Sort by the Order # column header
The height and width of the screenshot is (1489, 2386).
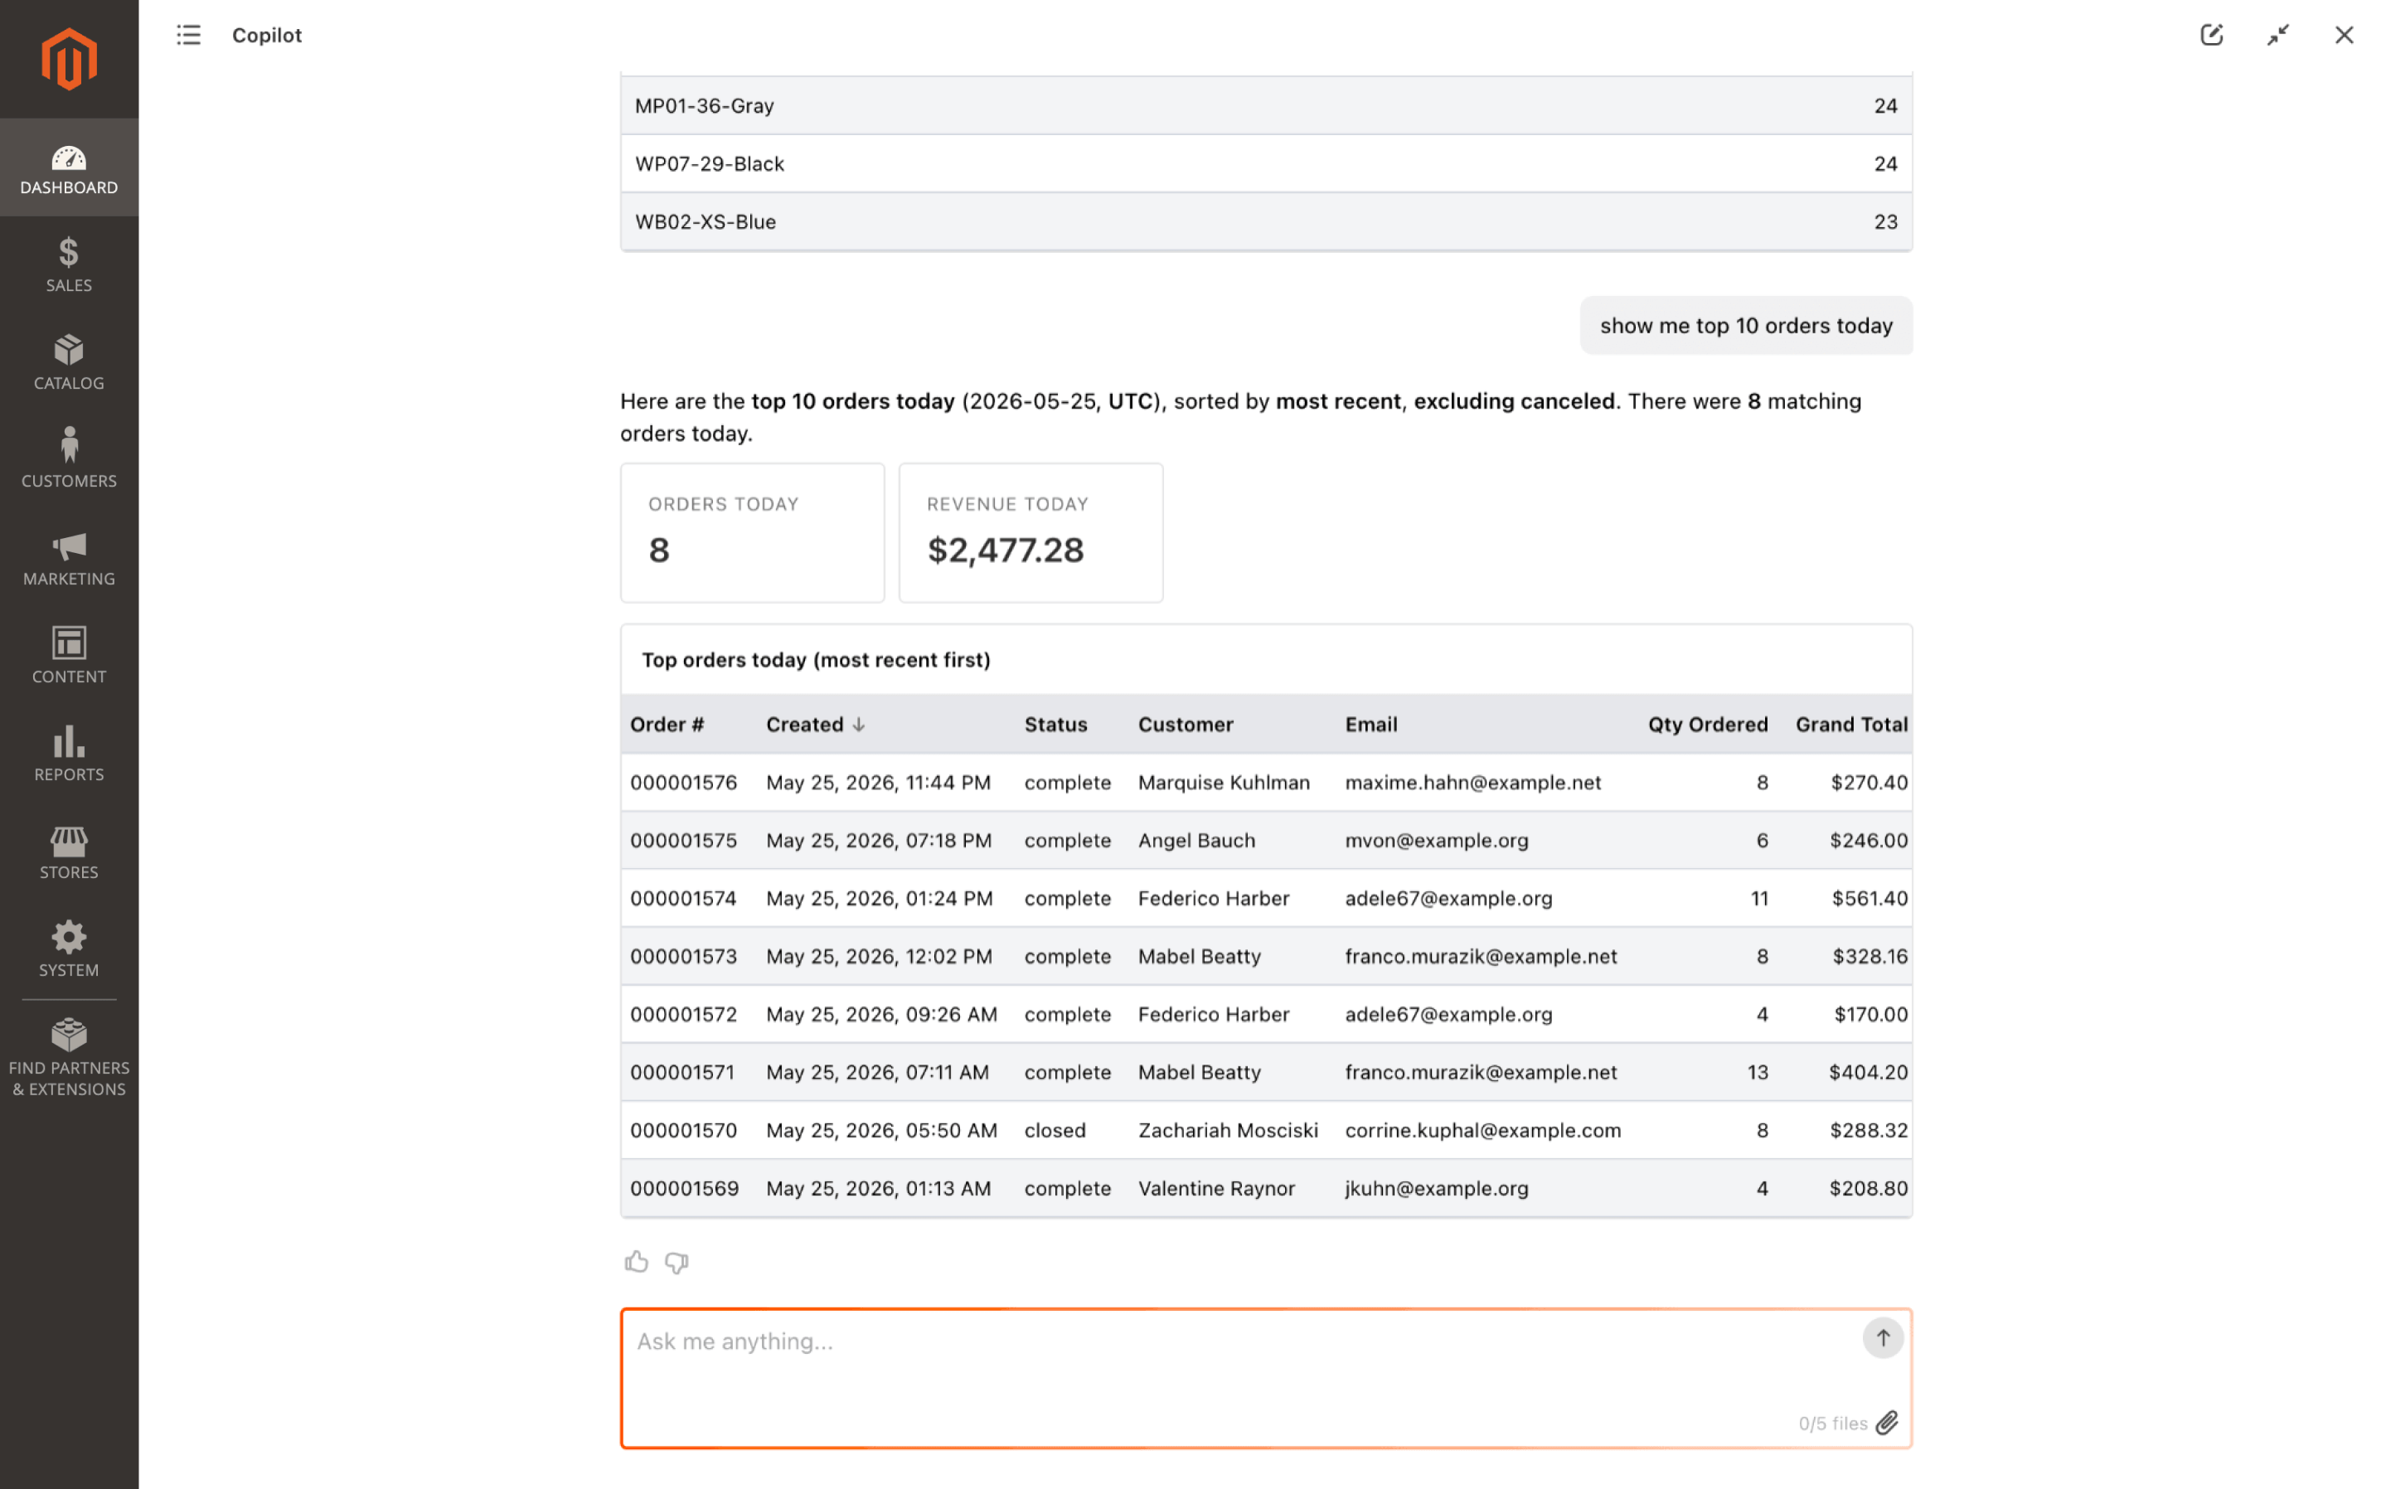(x=667, y=725)
